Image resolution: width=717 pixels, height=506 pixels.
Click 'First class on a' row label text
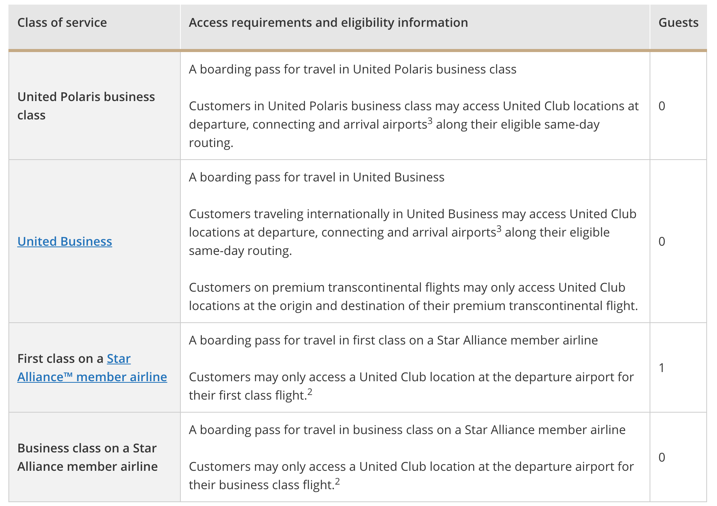61,359
